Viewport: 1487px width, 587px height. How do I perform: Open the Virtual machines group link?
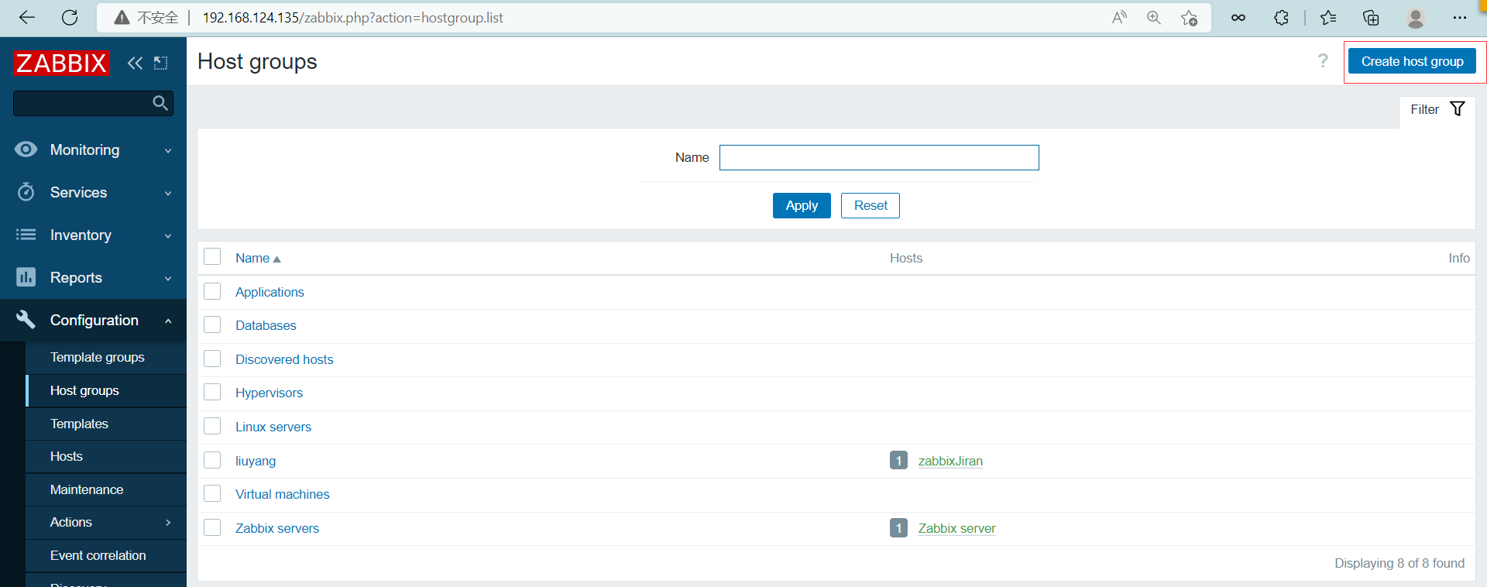(283, 494)
